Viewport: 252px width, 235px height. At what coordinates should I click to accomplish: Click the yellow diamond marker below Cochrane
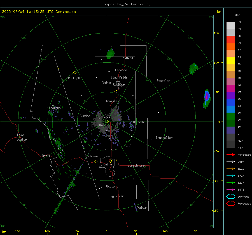point(96,161)
